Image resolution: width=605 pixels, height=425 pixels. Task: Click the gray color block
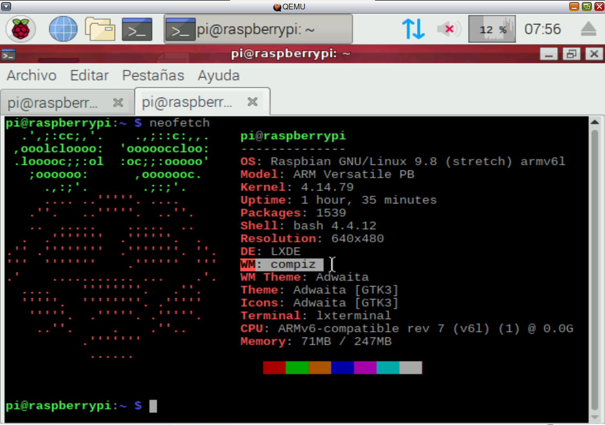410,368
